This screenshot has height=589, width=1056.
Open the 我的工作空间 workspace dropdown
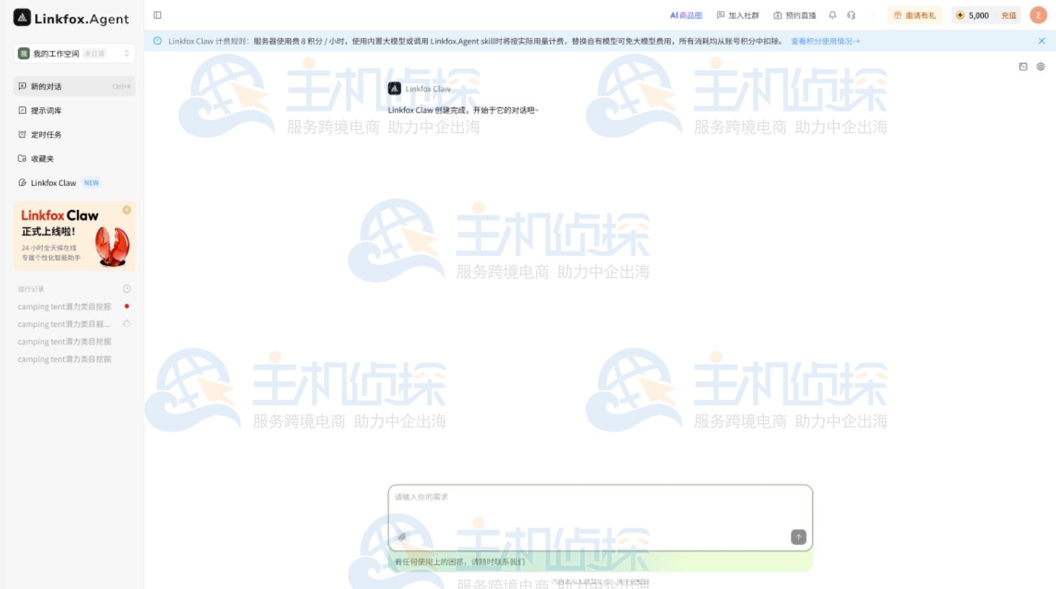[x=74, y=53]
